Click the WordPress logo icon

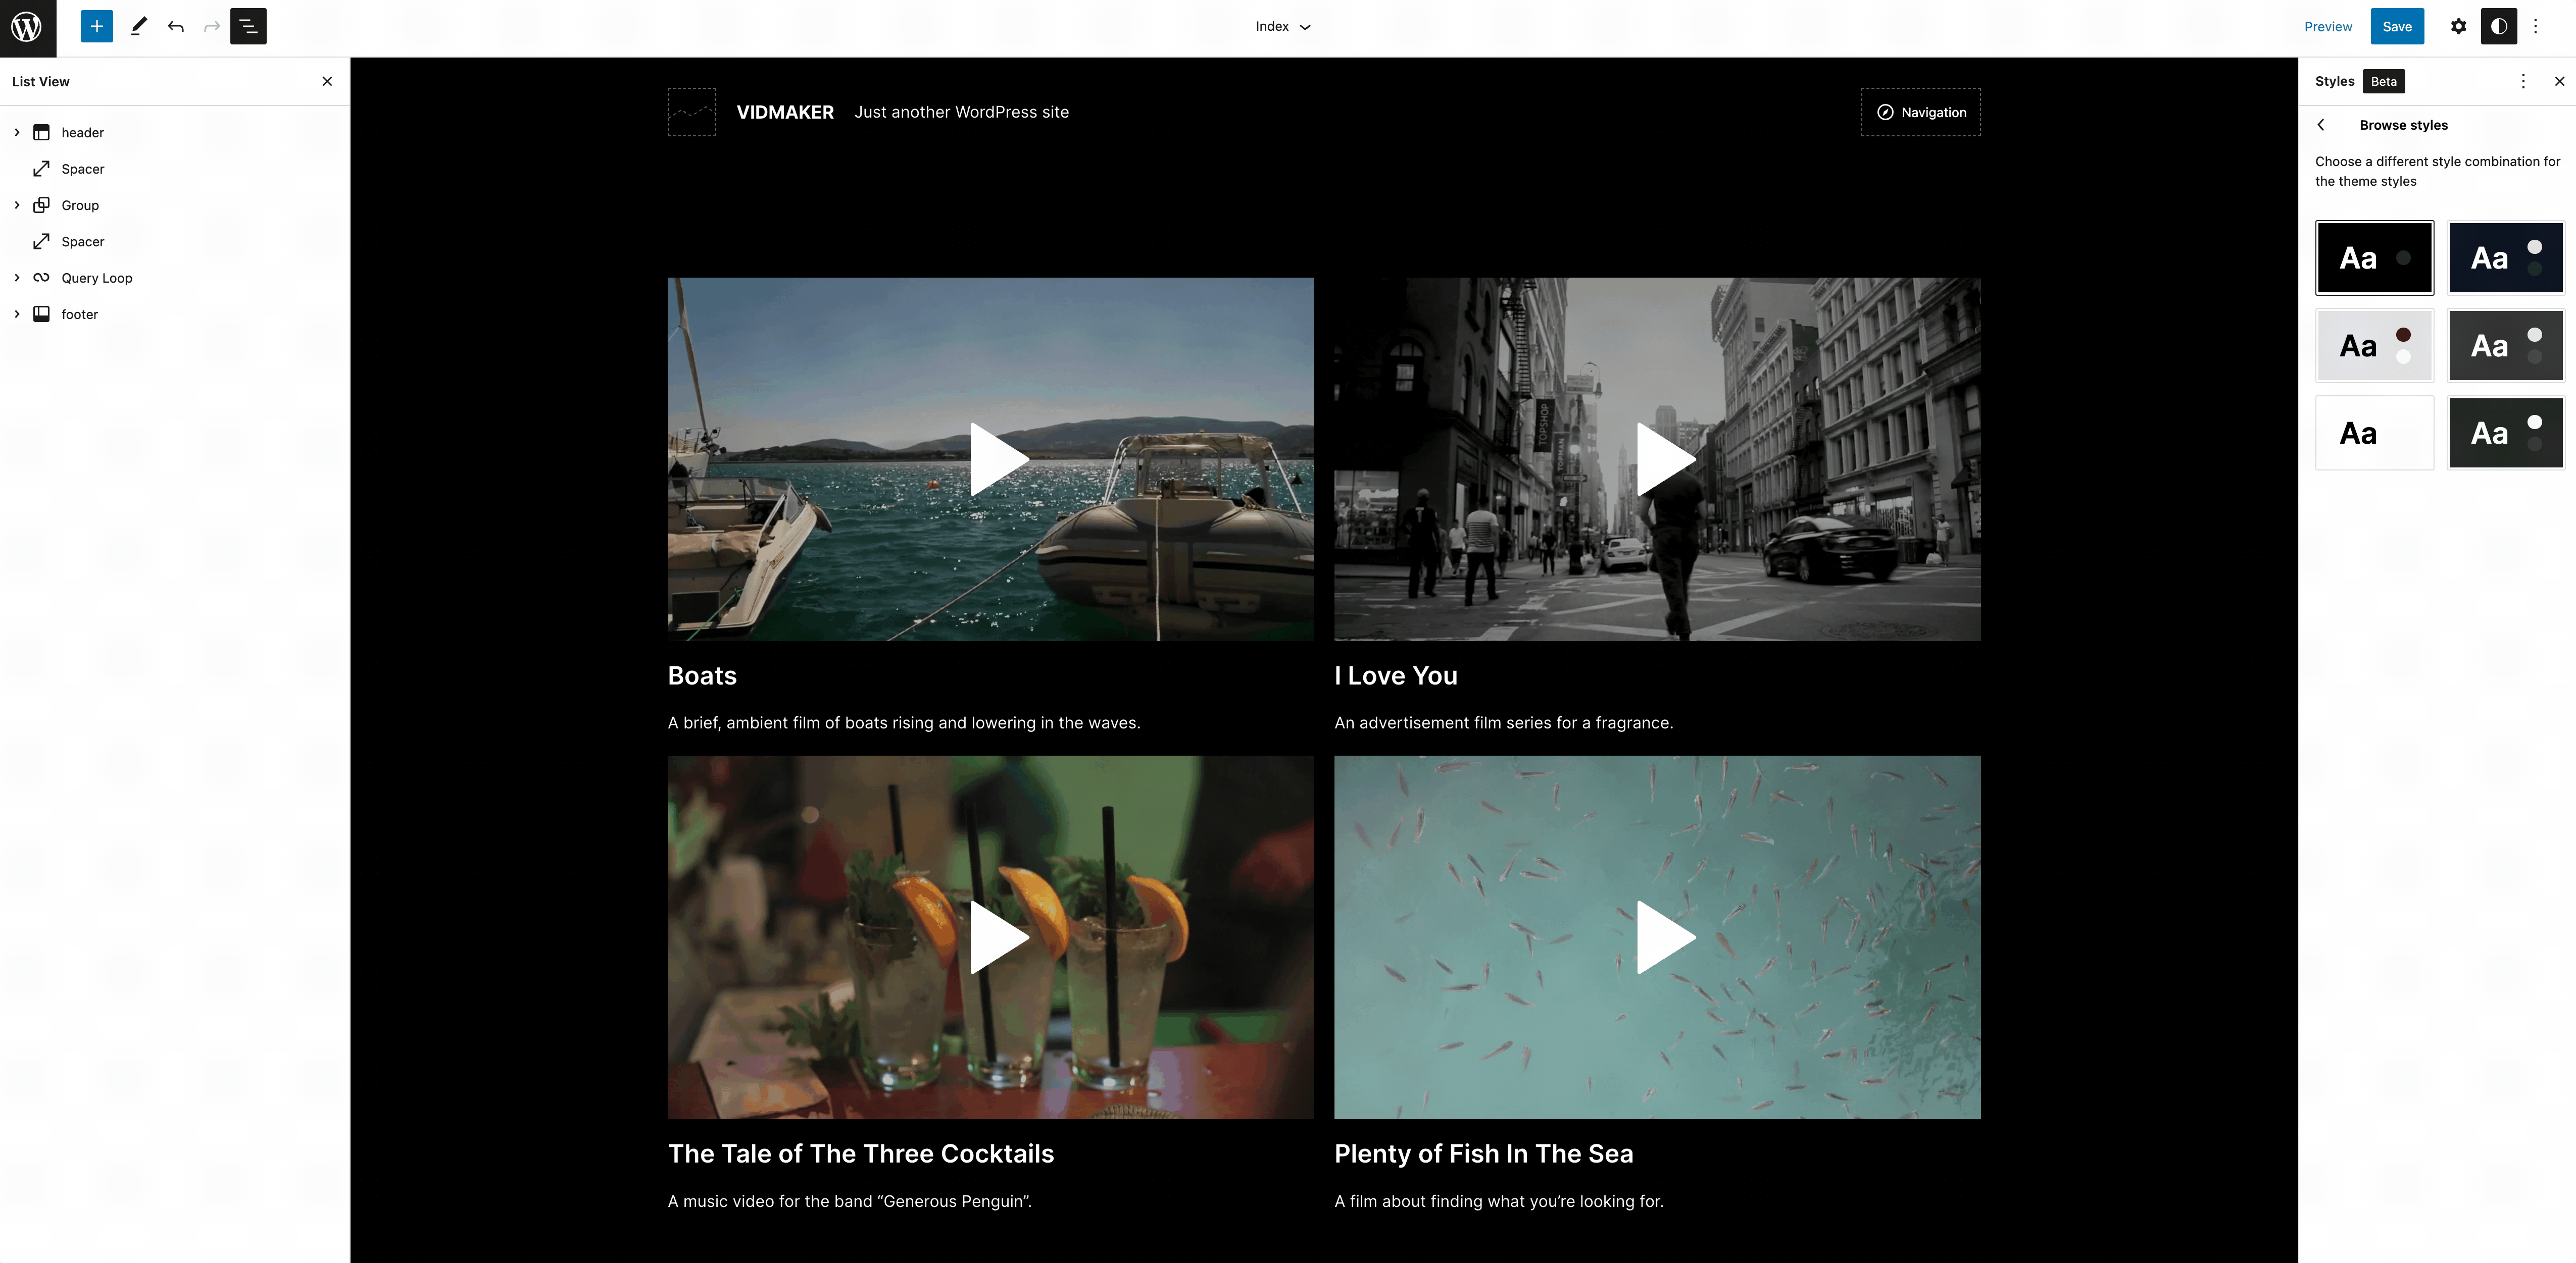pyautogui.click(x=27, y=27)
